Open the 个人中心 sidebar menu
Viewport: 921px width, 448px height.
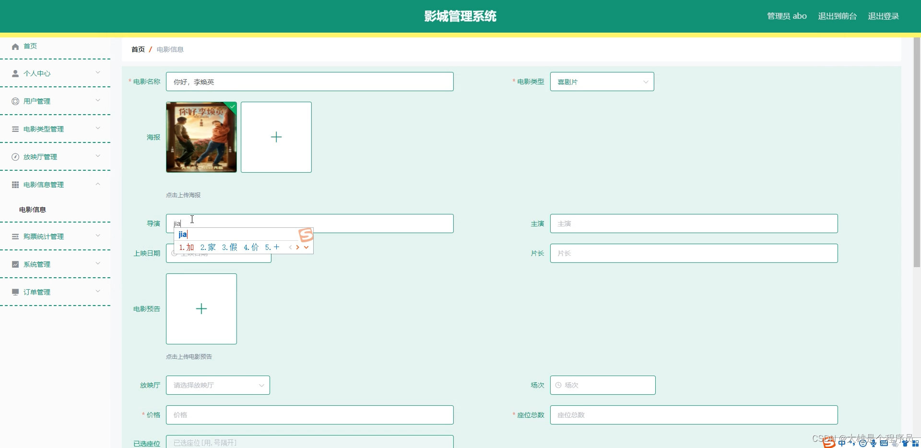55,73
